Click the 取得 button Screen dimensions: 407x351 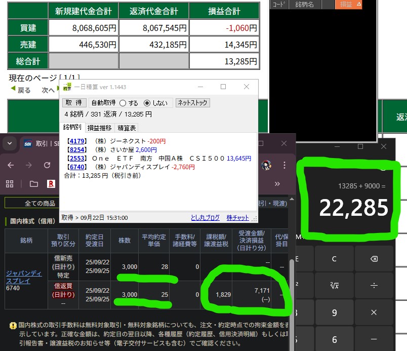(x=74, y=103)
